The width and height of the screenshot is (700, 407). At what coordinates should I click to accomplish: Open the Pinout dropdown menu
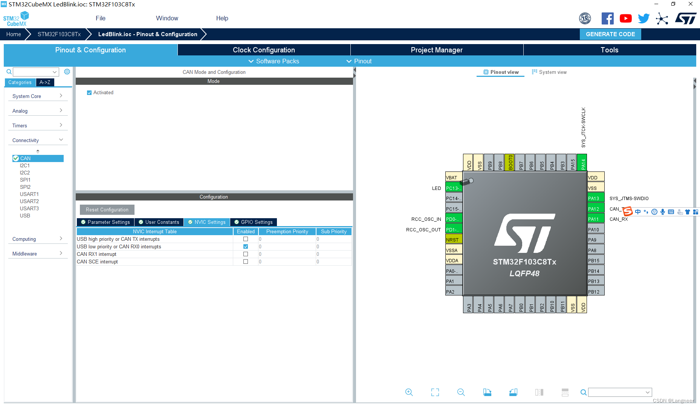click(359, 61)
